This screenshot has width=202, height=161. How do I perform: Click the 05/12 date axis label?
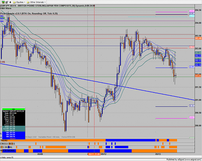coord(104,154)
